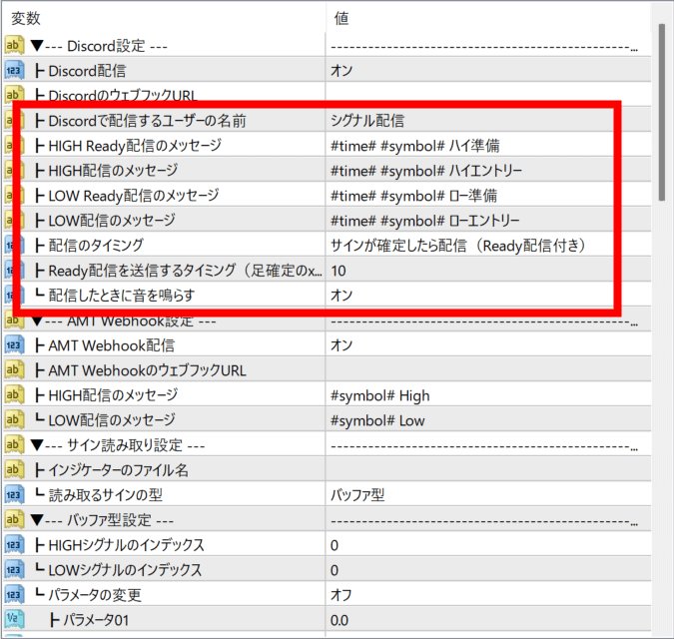
Task: Edit HIGHシグナルのインデックス value 0
Action: coord(334,545)
